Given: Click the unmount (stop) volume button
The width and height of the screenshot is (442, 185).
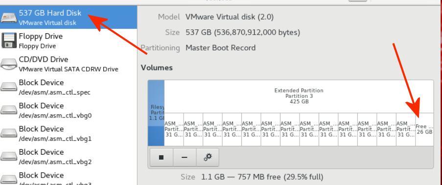Looking at the screenshot, I should point(161,158).
